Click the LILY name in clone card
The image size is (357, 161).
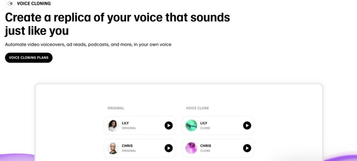coord(204,123)
